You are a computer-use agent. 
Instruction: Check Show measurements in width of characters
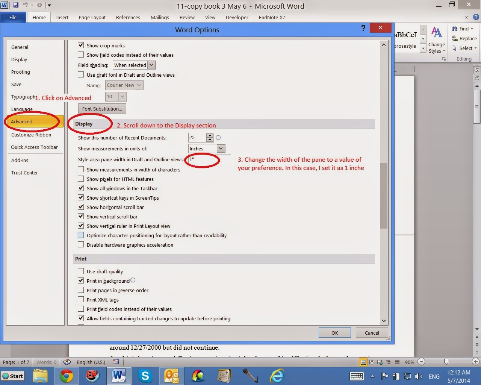point(81,169)
